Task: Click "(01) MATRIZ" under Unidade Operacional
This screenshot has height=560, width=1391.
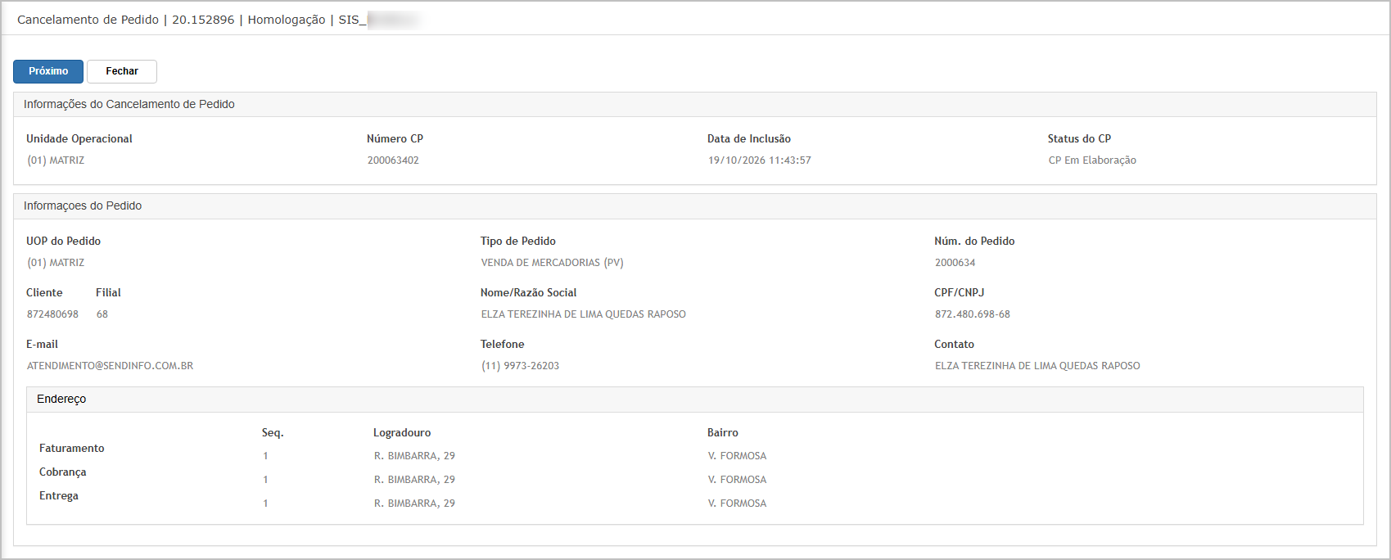Action: pyautogui.click(x=56, y=160)
